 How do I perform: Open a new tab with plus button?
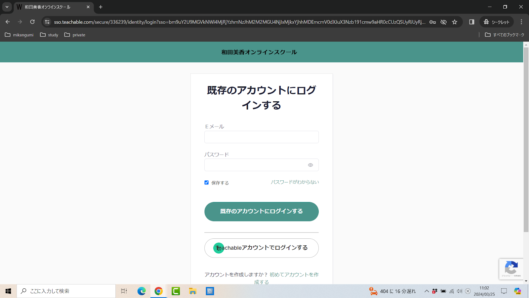point(101,7)
